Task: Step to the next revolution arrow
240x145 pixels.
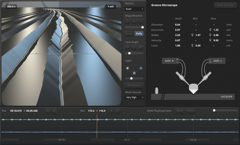Action: 117,111
